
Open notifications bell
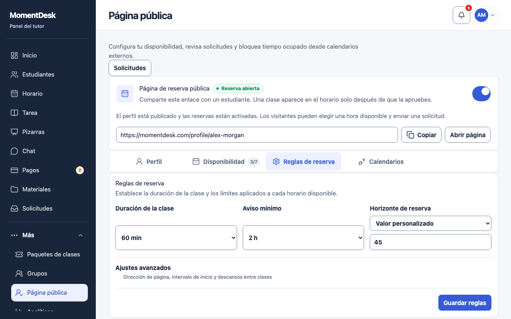click(x=461, y=15)
